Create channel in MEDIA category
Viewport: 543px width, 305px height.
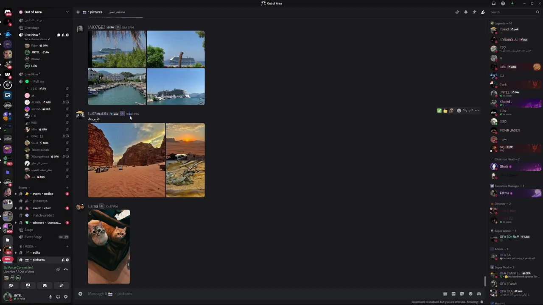(x=67, y=247)
